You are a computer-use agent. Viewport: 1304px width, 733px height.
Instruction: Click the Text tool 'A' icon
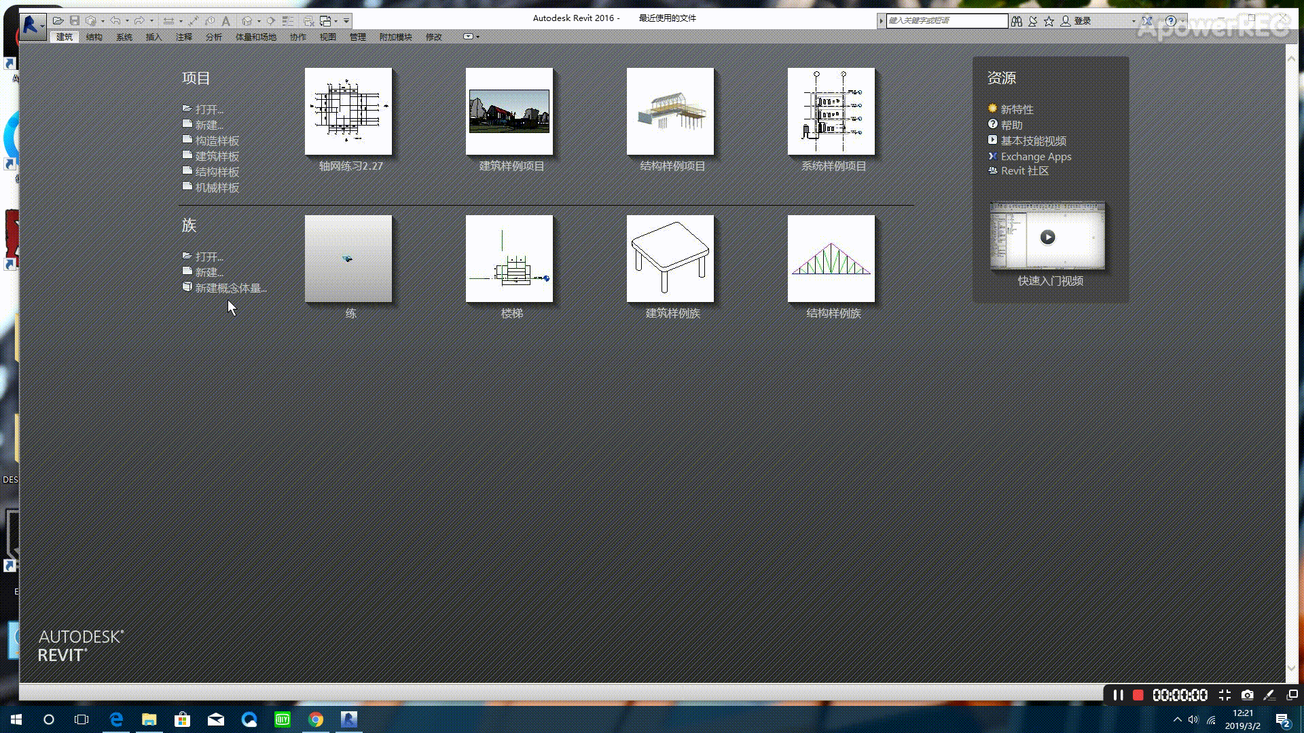coord(226,21)
